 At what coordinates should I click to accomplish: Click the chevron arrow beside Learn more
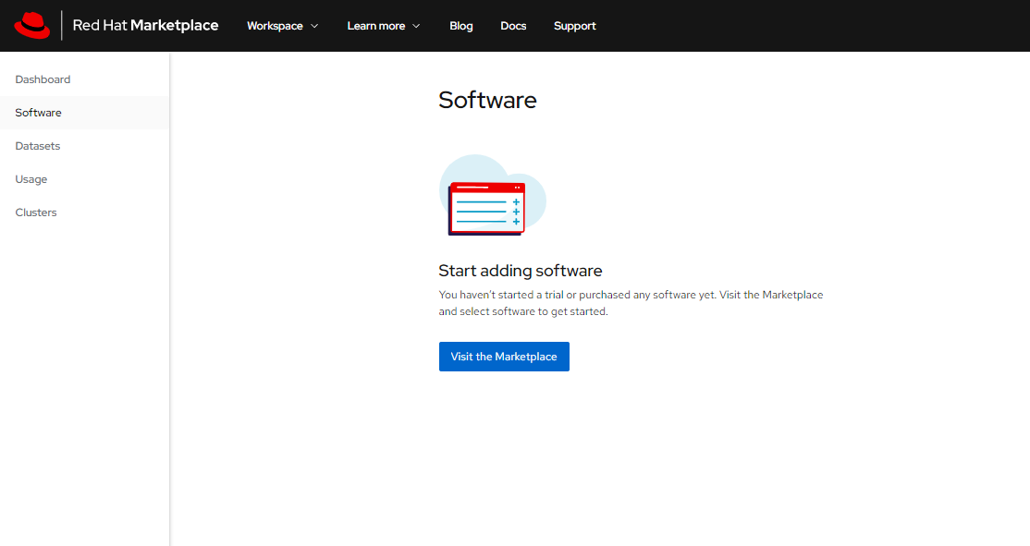[416, 26]
